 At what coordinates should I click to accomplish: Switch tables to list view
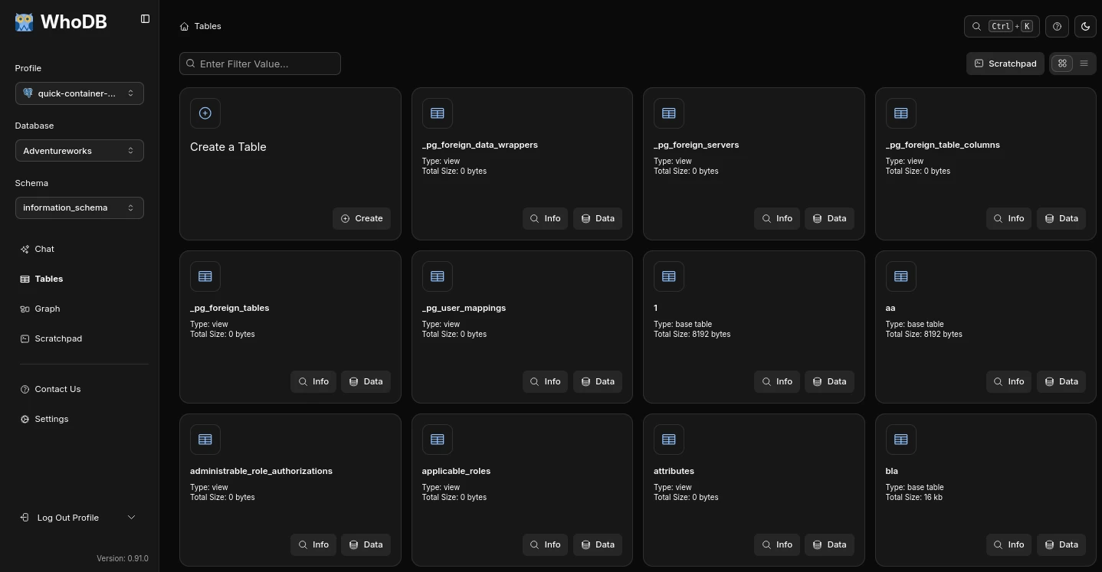[1084, 64]
